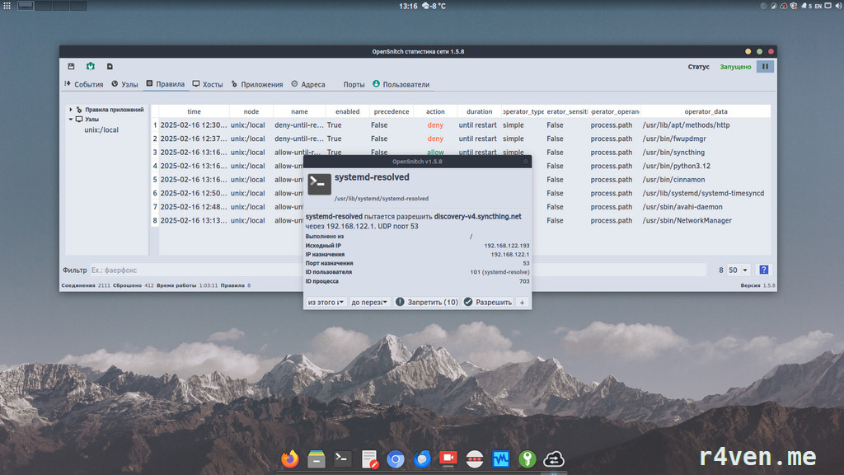
Task: Collapse the Узлы tree in the sidebar
Action: click(73, 119)
